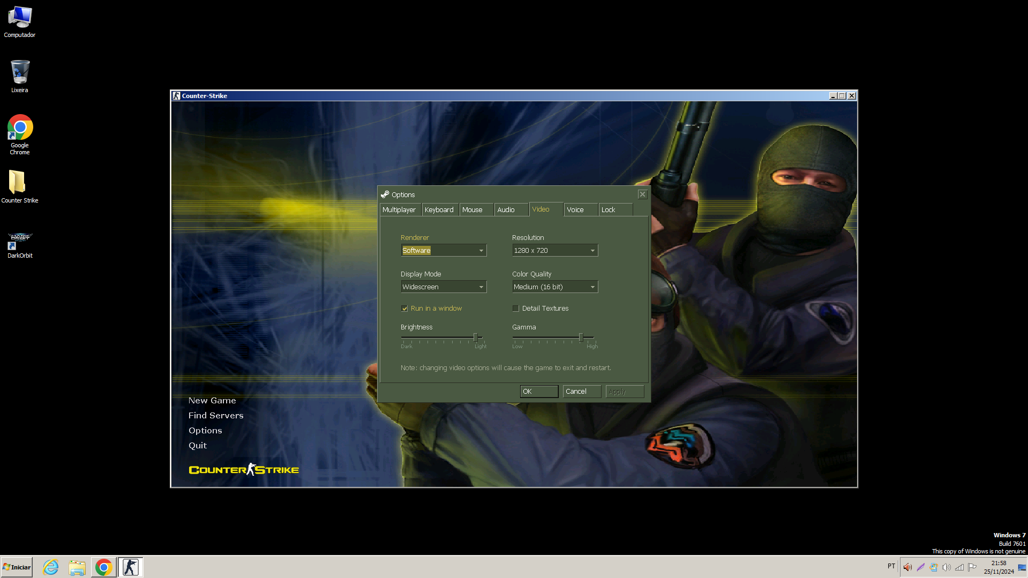Open the Renderer dropdown
1028x578 pixels.
[444, 250]
